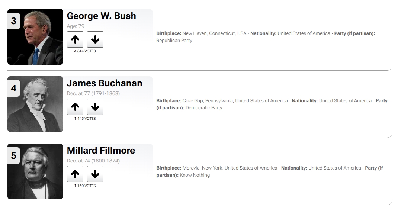Click the rank 5 badge
The width and height of the screenshot is (398, 206).
[x=14, y=155]
